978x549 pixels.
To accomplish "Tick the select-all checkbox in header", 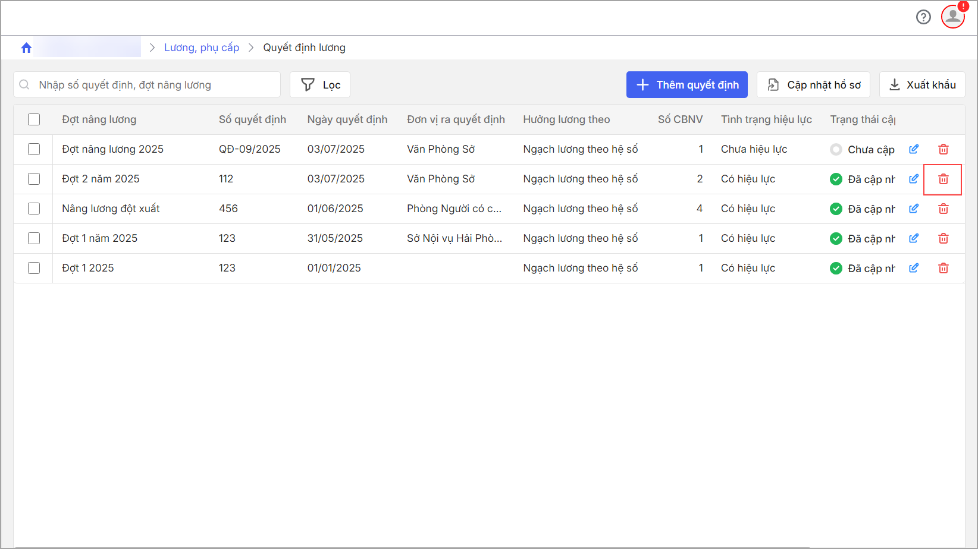I will coord(34,119).
